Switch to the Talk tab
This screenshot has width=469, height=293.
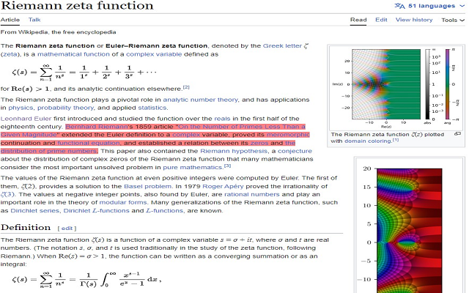[x=34, y=20]
